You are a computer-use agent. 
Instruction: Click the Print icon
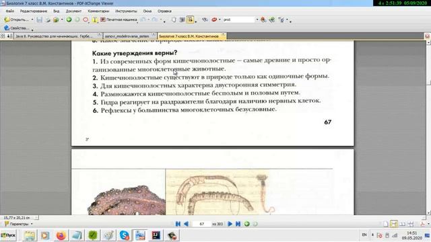coord(48,19)
